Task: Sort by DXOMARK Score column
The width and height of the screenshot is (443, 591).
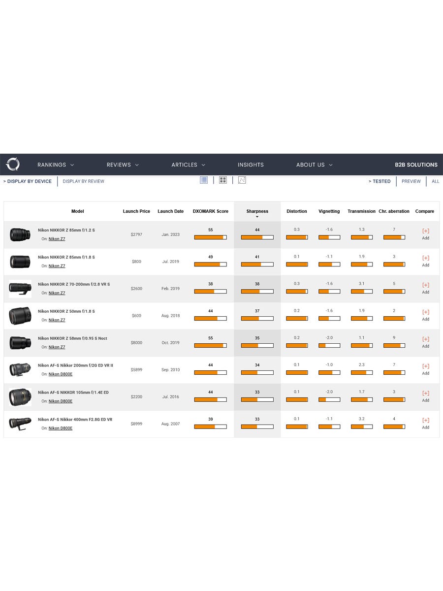Action: coord(211,211)
